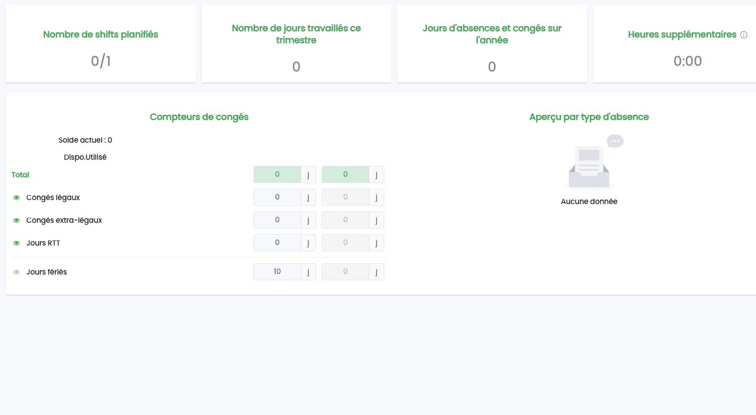The image size is (756, 415).
Task: Click the Congés extra-légaux available days field
Action: pyautogui.click(x=277, y=220)
